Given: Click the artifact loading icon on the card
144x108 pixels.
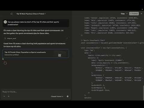Looking at the screenshot, I should point(59,55).
